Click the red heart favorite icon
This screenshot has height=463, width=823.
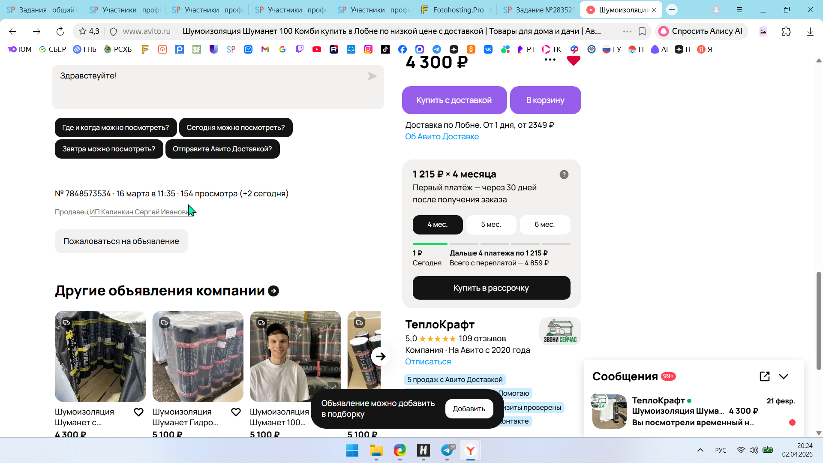[573, 60]
